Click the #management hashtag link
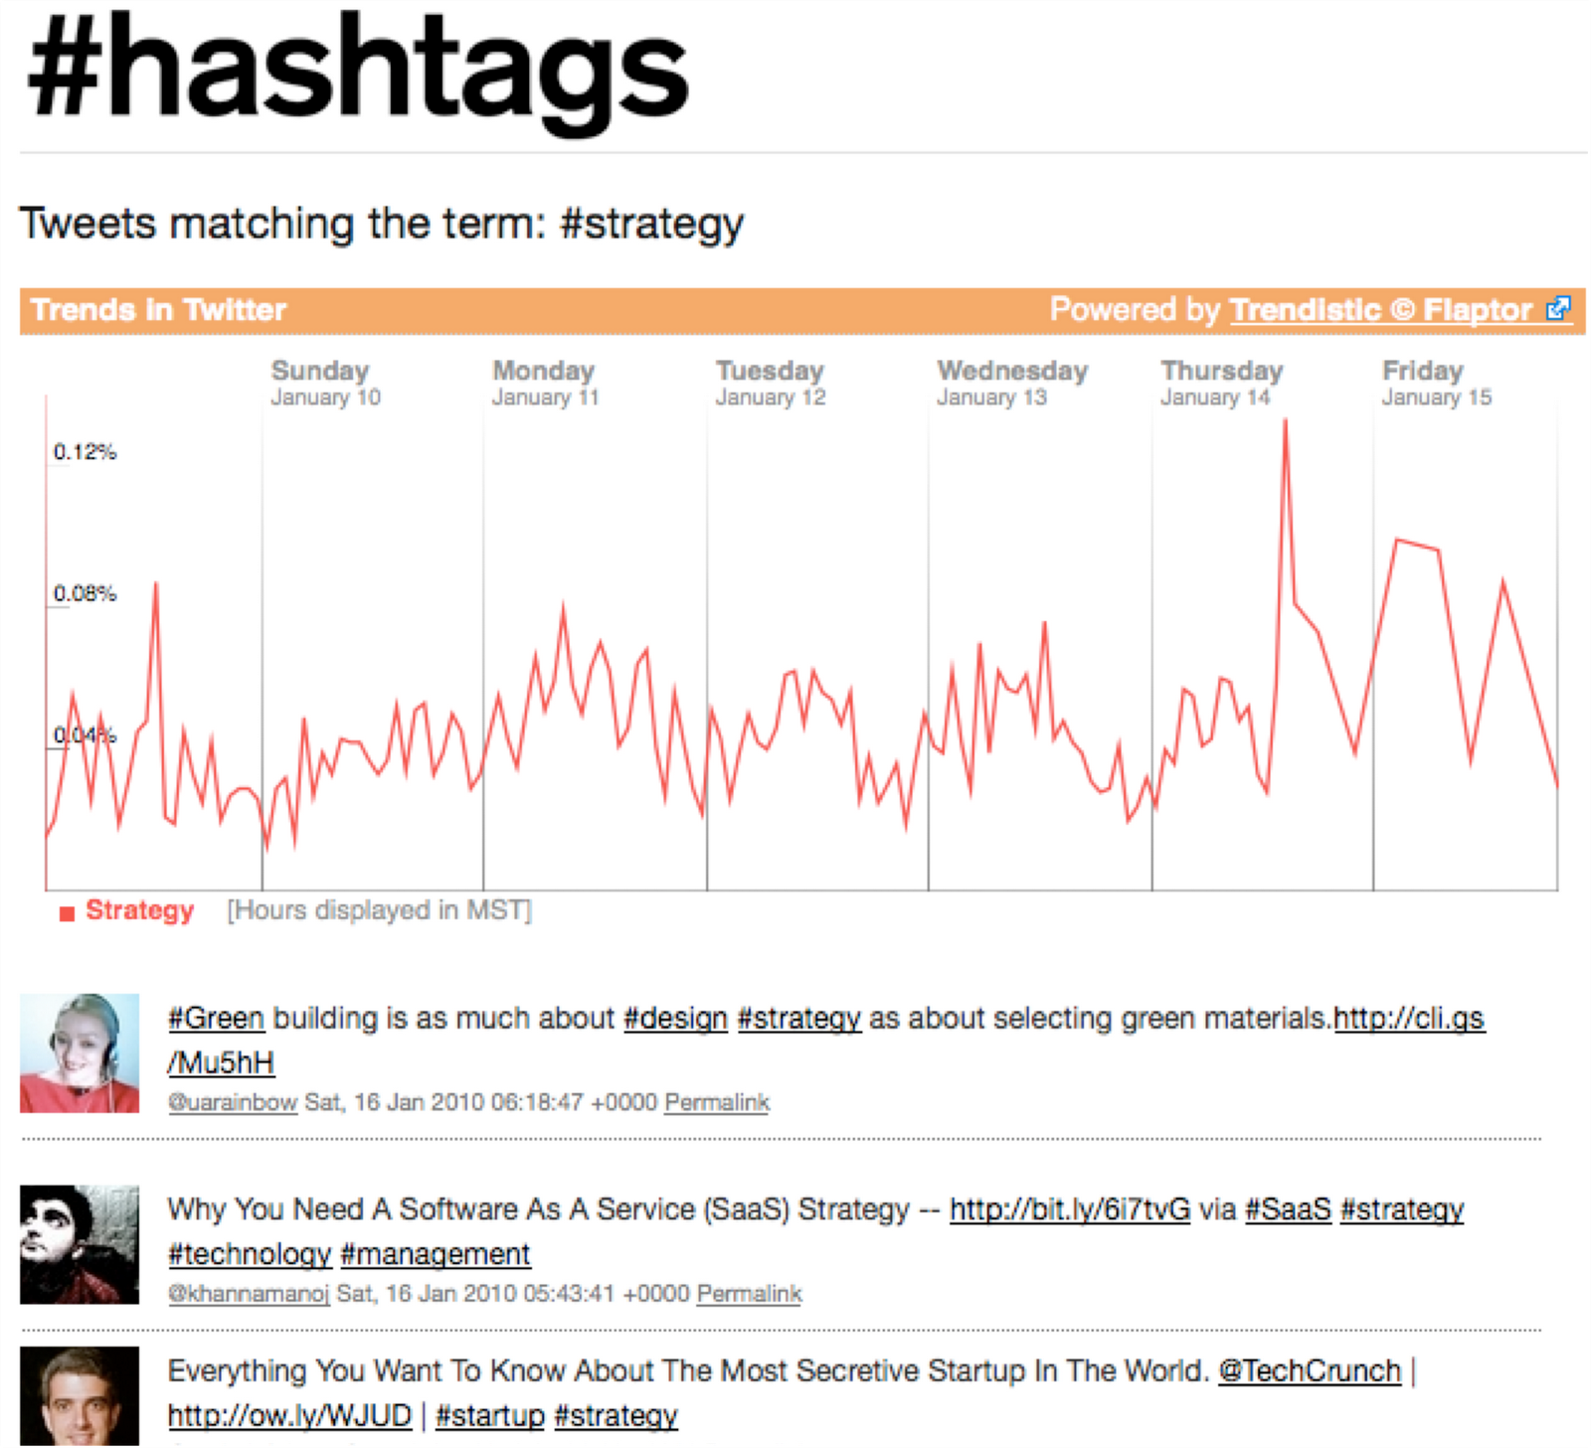 pyautogui.click(x=436, y=1254)
